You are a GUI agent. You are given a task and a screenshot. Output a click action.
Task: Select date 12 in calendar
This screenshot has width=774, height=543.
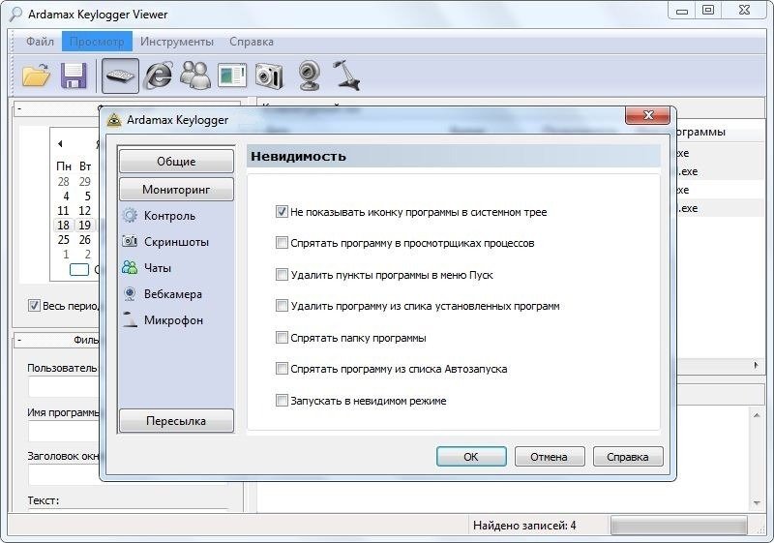[x=84, y=211]
